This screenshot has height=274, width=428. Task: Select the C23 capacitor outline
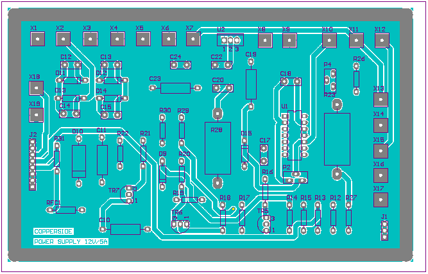click(x=175, y=89)
